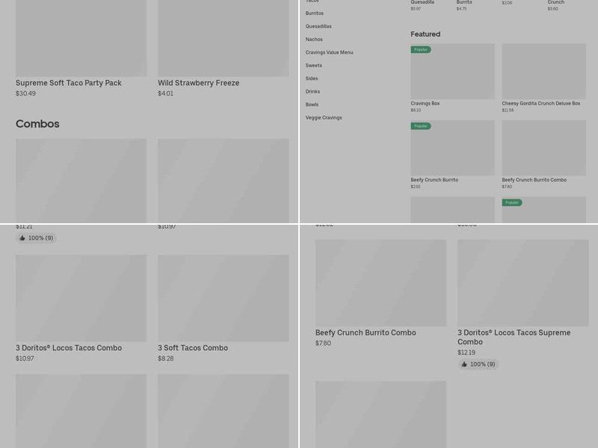Viewport: 598px width, 448px height.
Task: Open Cheesy Gordita Crunch Deluxe Box image
Action: (x=544, y=71)
